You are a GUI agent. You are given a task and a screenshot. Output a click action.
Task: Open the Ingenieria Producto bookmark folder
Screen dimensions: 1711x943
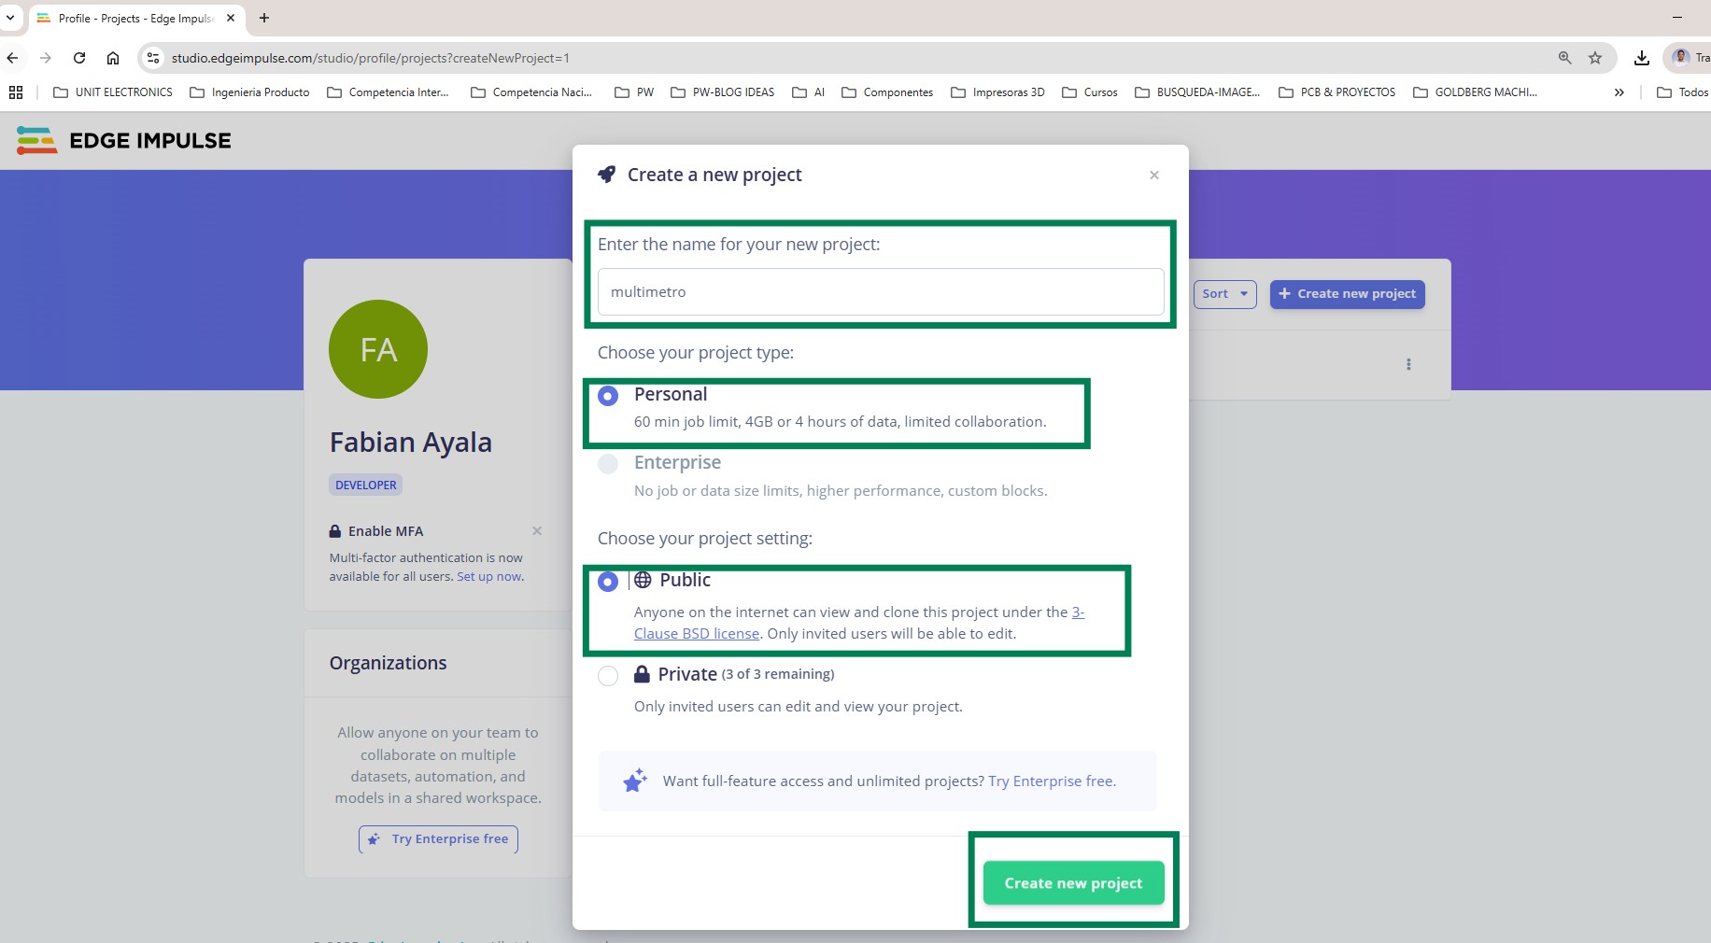(x=249, y=92)
